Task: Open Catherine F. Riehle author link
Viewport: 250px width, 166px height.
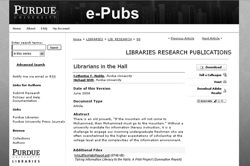Action: click(89, 76)
